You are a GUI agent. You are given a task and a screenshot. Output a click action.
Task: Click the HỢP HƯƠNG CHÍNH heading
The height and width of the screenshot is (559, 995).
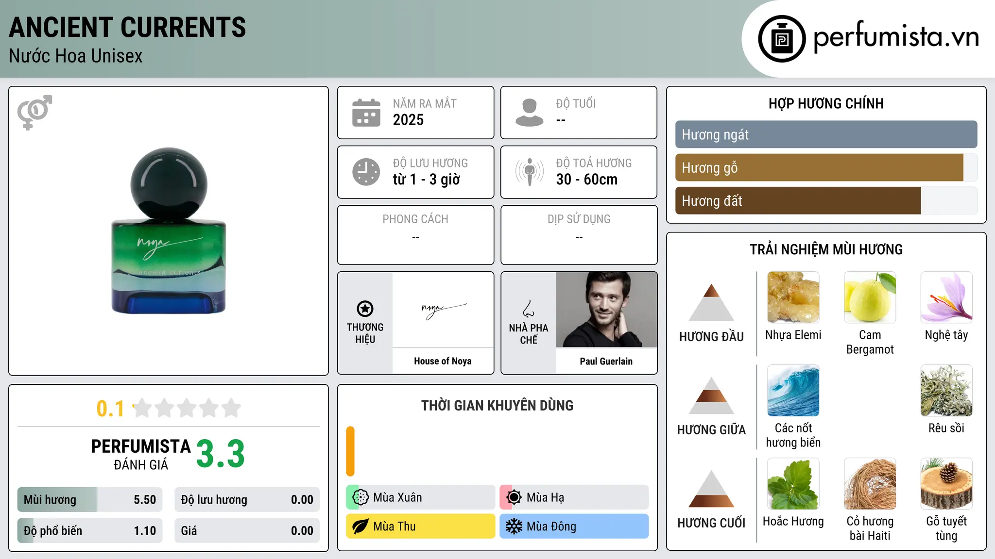point(826,103)
